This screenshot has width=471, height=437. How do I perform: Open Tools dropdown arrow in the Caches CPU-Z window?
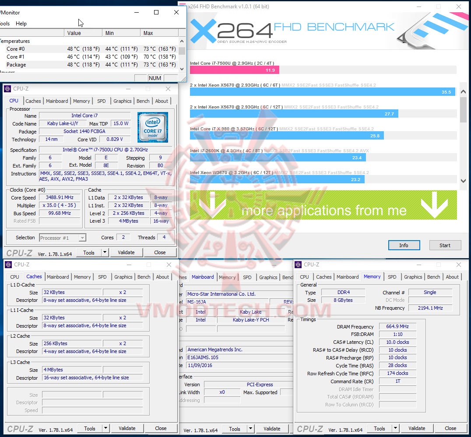105,428
